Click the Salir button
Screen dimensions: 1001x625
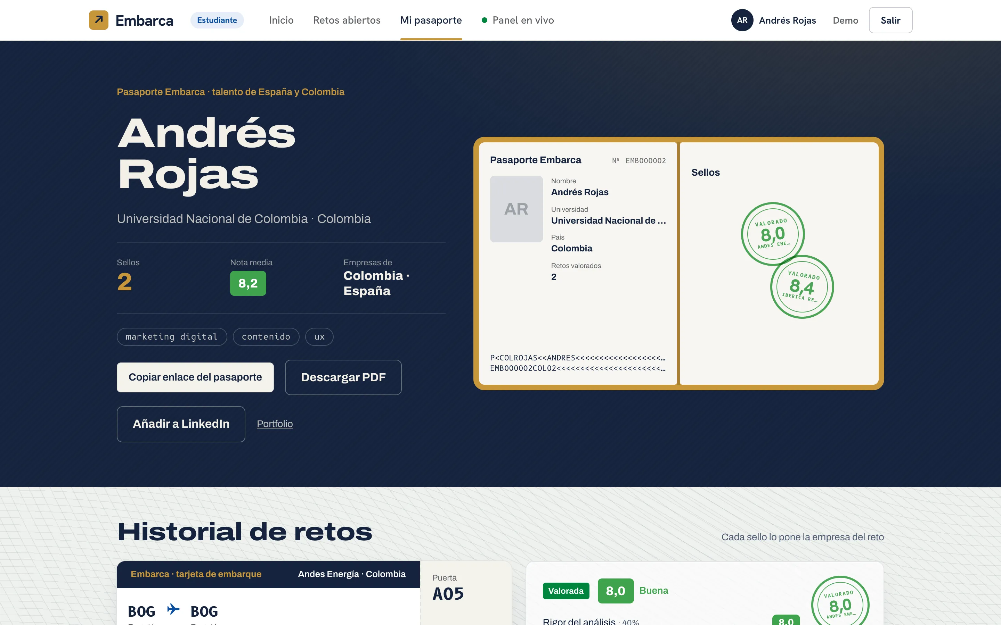pos(890,20)
